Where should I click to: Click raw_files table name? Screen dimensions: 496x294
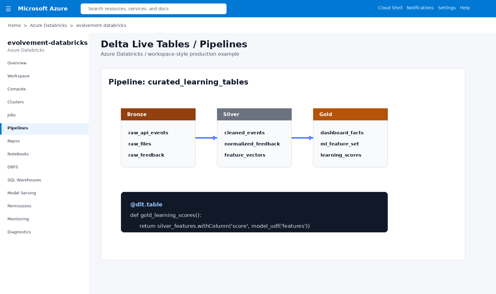pyautogui.click(x=140, y=144)
